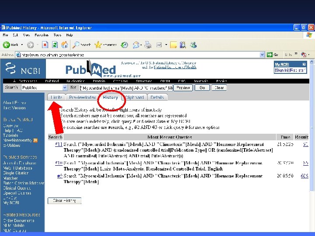
Task: Click the Journals link in black bar
Action: [201, 81]
